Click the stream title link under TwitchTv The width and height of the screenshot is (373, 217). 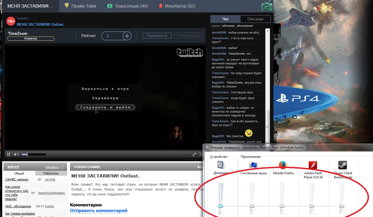(x=40, y=24)
